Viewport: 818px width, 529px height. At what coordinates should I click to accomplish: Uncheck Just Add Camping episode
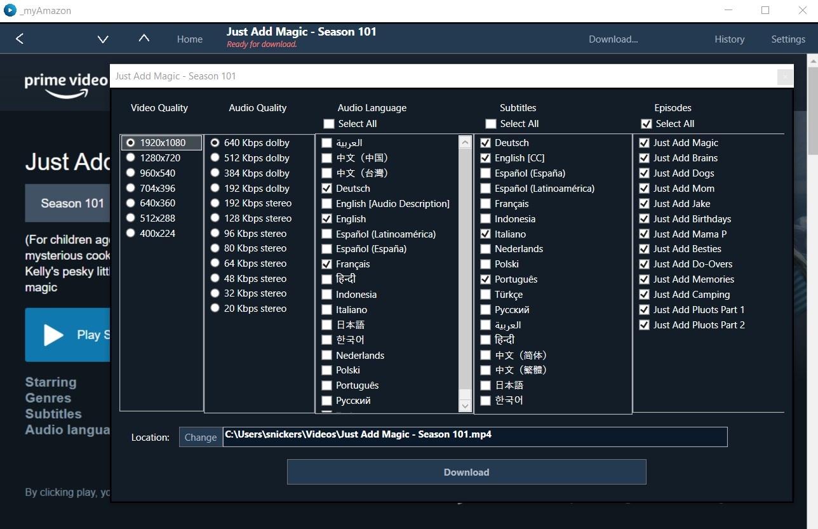[644, 295]
